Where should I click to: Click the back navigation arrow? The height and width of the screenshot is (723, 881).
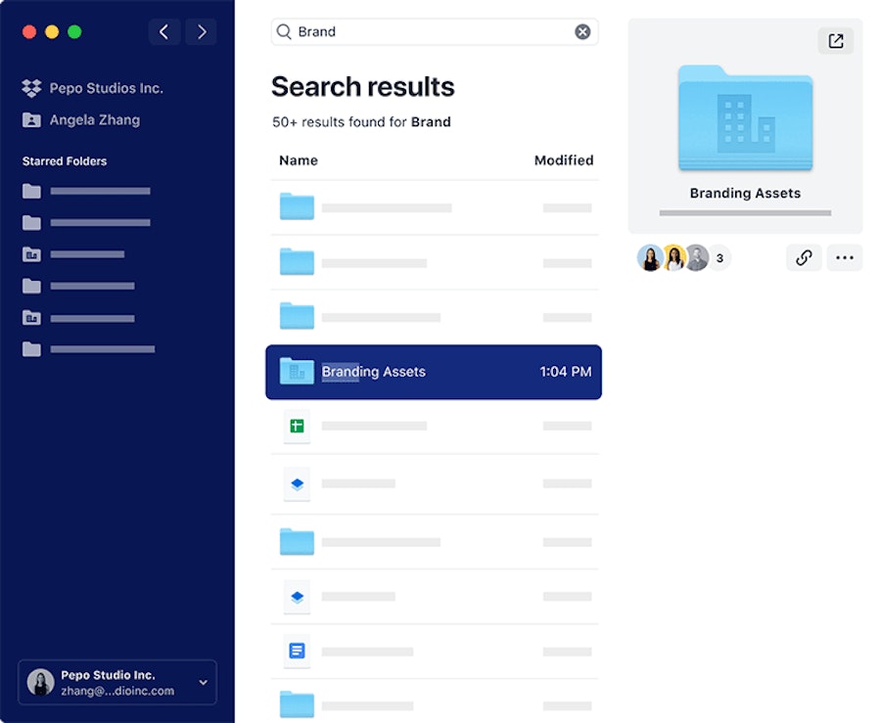pyautogui.click(x=164, y=32)
